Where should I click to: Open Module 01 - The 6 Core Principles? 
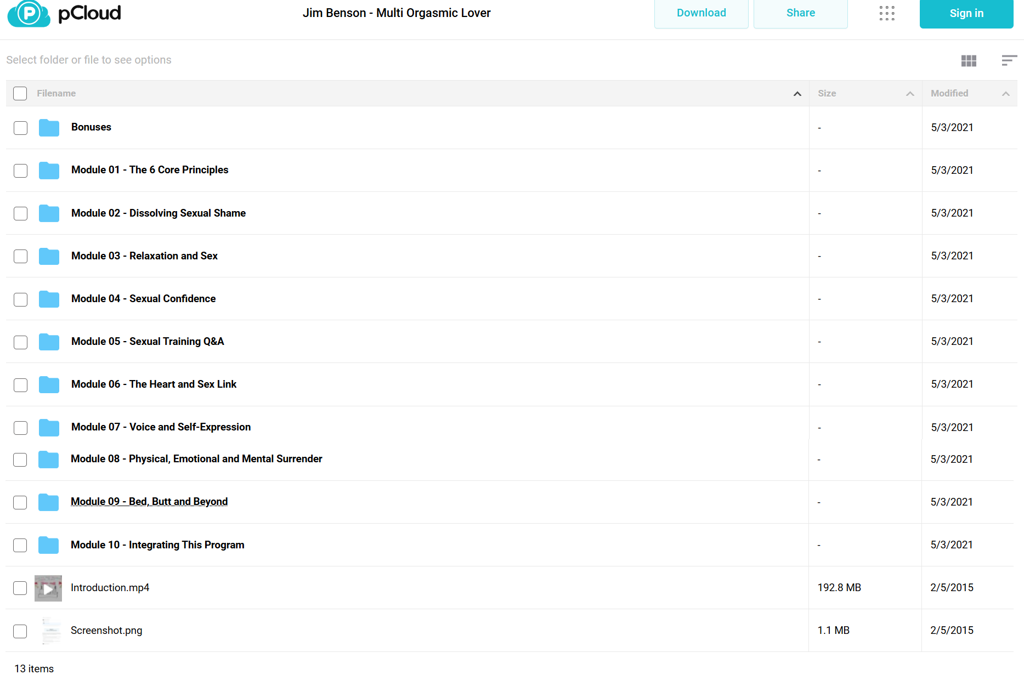(x=150, y=170)
